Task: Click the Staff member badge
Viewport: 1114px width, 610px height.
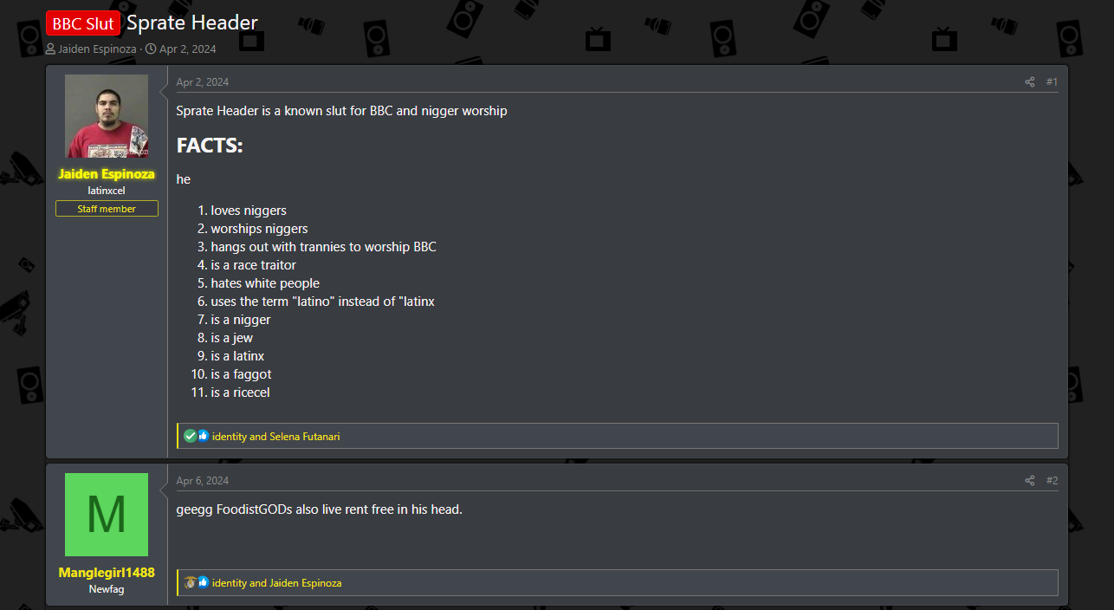Action: coord(107,209)
